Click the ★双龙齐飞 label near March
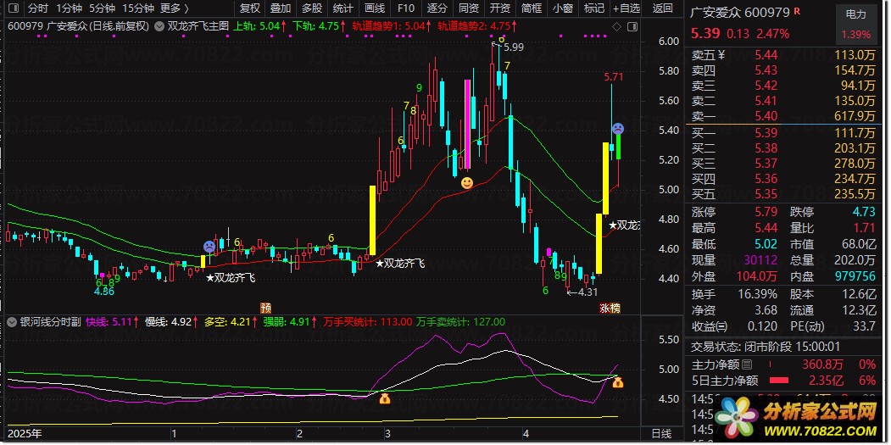This screenshot has width=891, height=445. click(x=400, y=263)
